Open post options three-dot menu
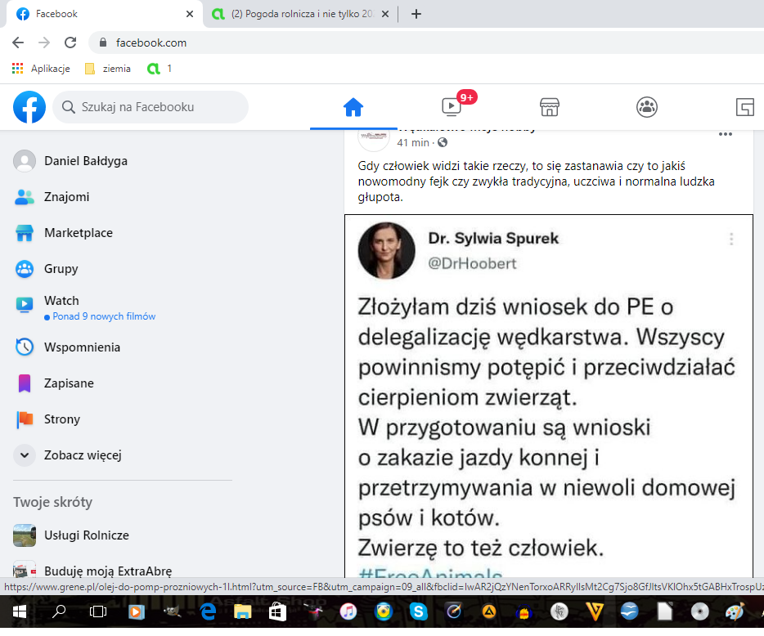 point(725,134)
